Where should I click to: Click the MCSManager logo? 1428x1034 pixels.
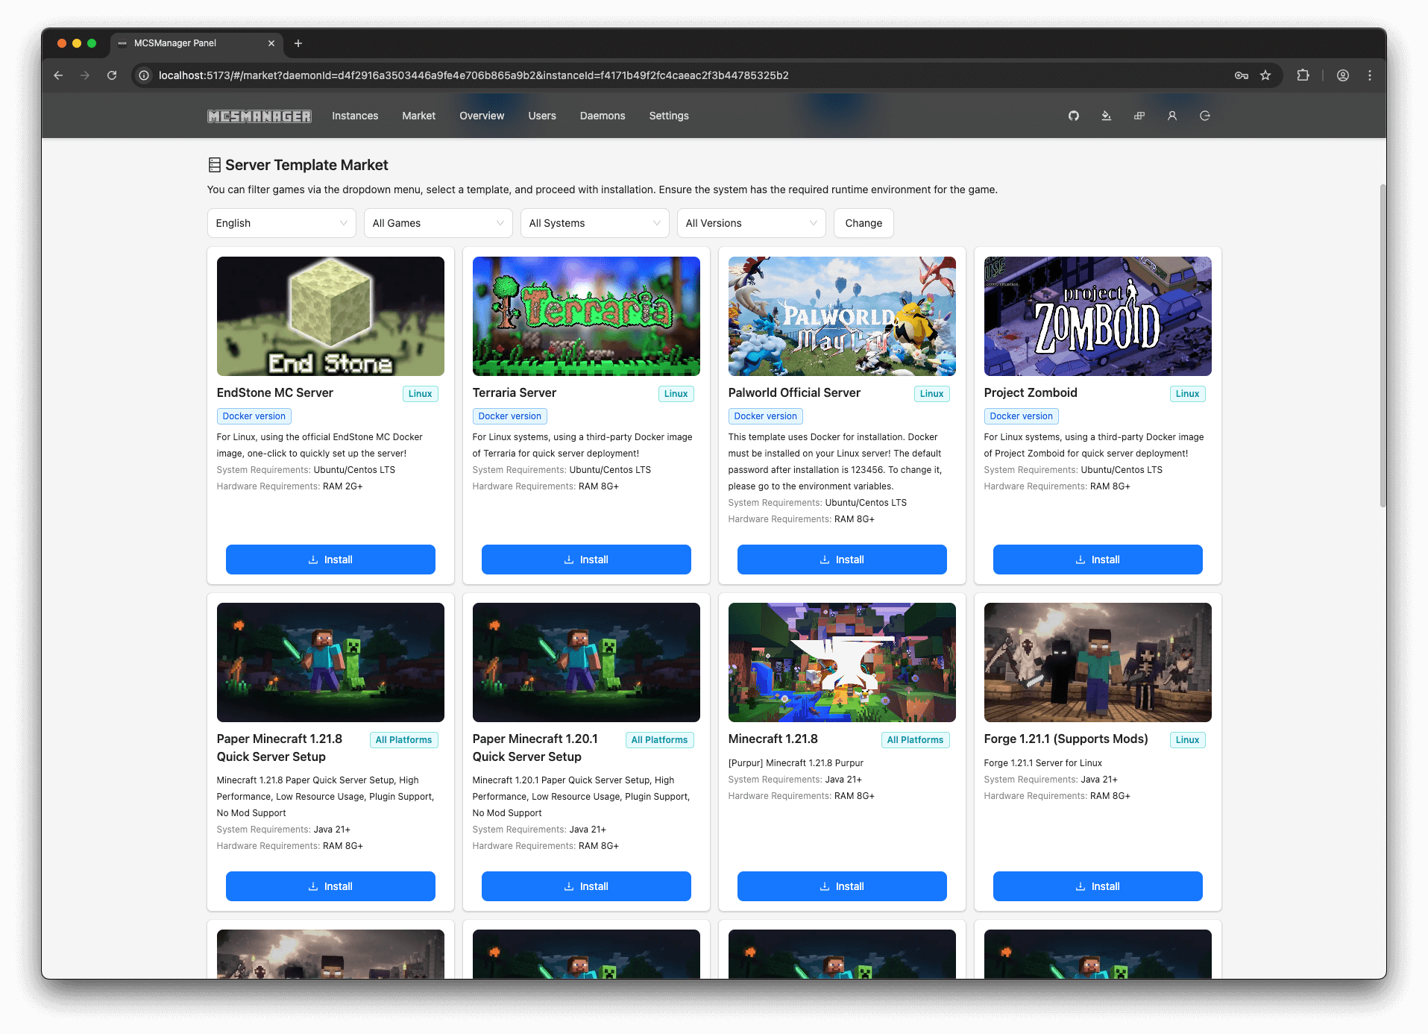point(259,116)
